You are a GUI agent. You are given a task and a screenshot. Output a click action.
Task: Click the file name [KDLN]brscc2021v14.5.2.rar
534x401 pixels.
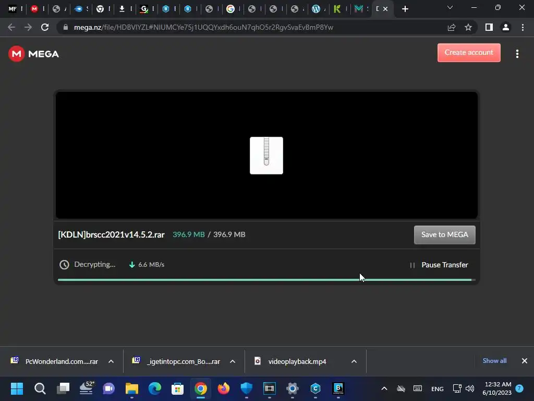coord(111,234)
